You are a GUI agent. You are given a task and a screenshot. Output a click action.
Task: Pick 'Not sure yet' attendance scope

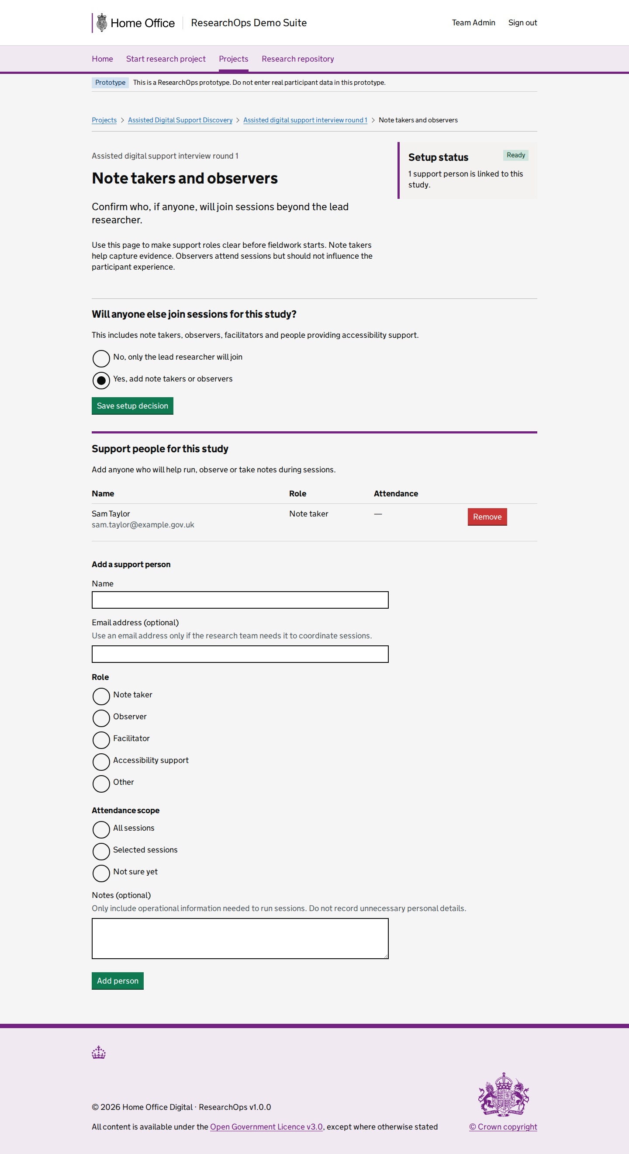[x=101, y=873]
